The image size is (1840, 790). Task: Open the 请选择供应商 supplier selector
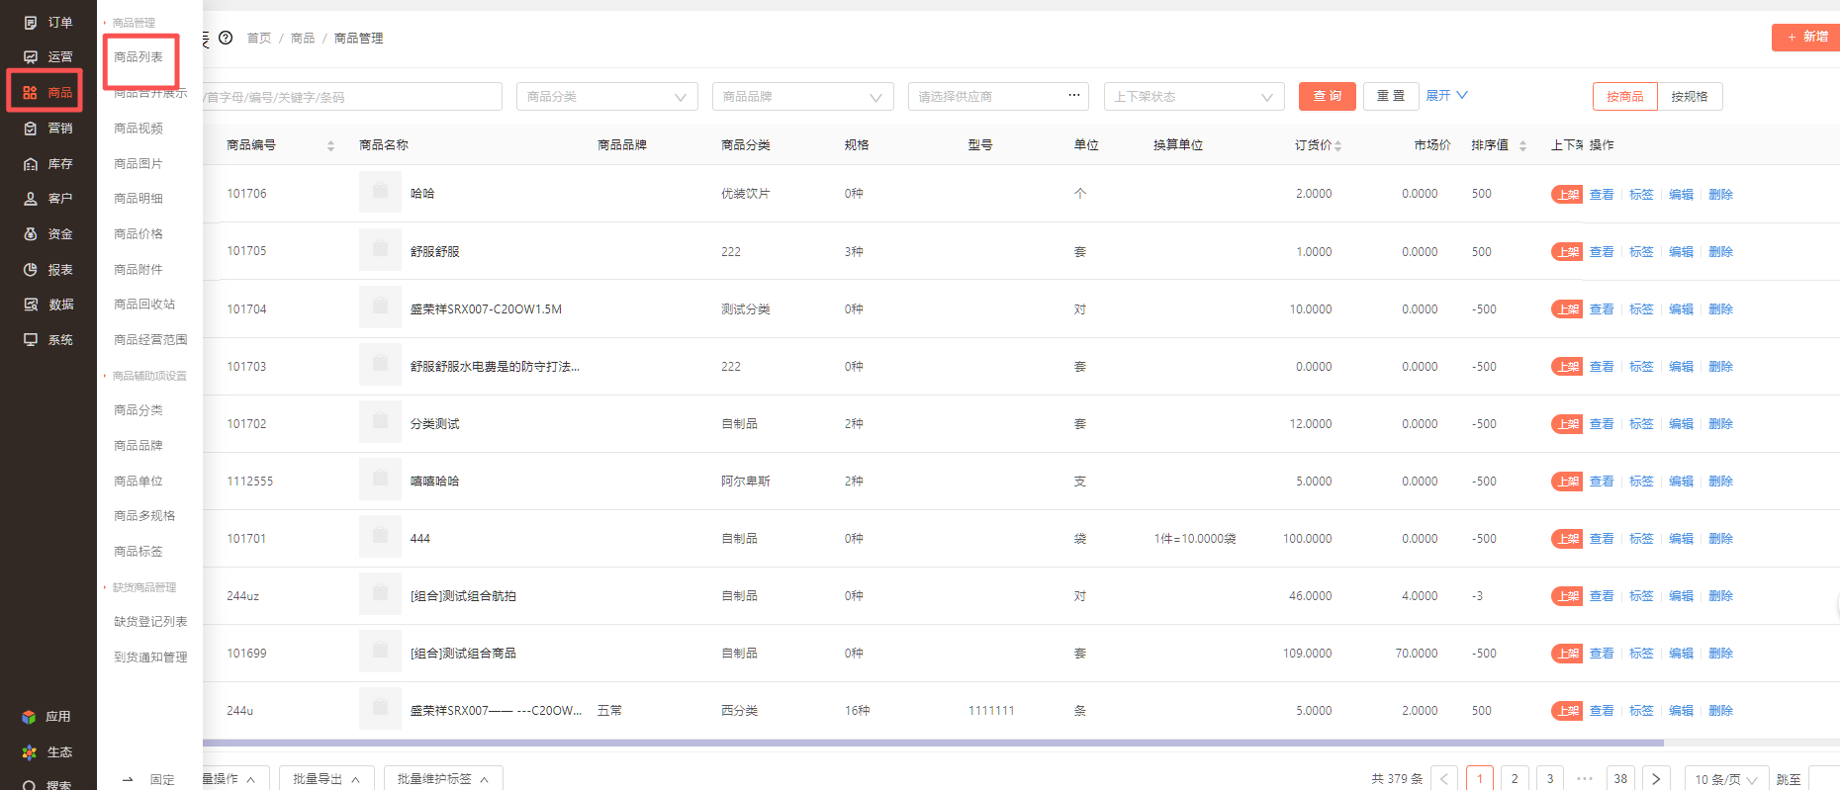pos(998,97)
